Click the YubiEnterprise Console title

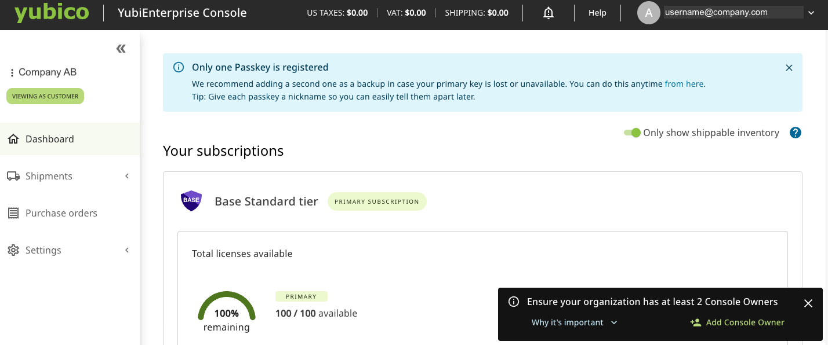coord(182,13)
